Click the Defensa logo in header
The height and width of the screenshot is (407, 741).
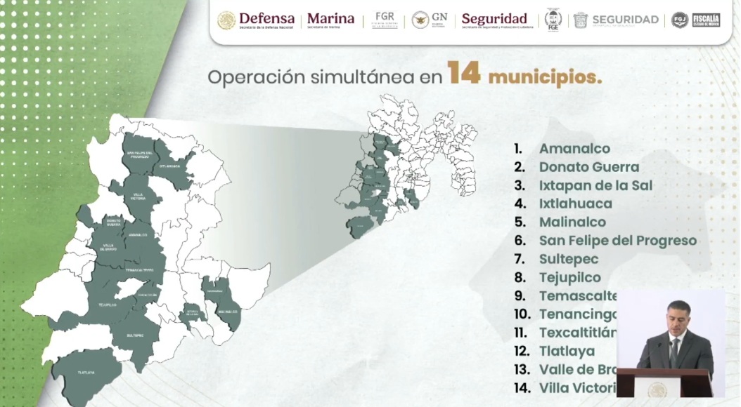257,20
